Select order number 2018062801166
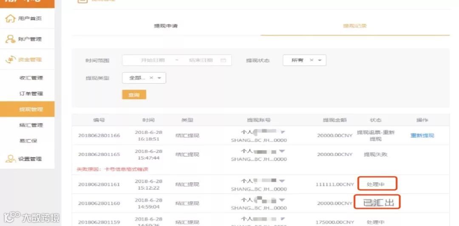 (99, 136)
